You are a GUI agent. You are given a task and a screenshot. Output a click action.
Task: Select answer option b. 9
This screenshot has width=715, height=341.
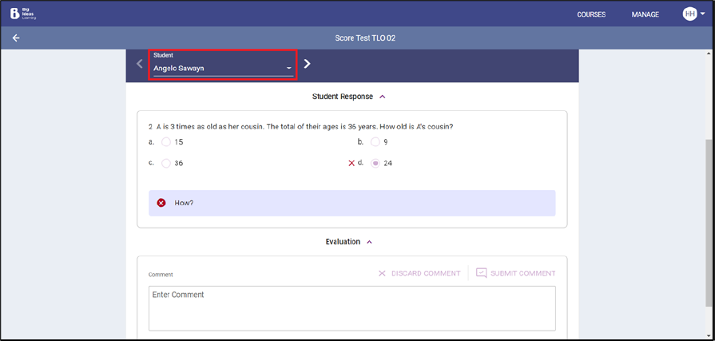pyautogui.click(x=375, y=142)
